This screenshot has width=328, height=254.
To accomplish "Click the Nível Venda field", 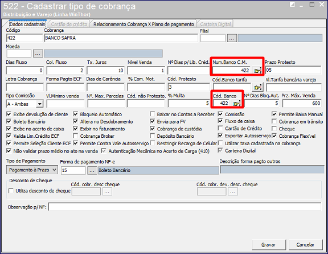I will [x=146, y=71].
